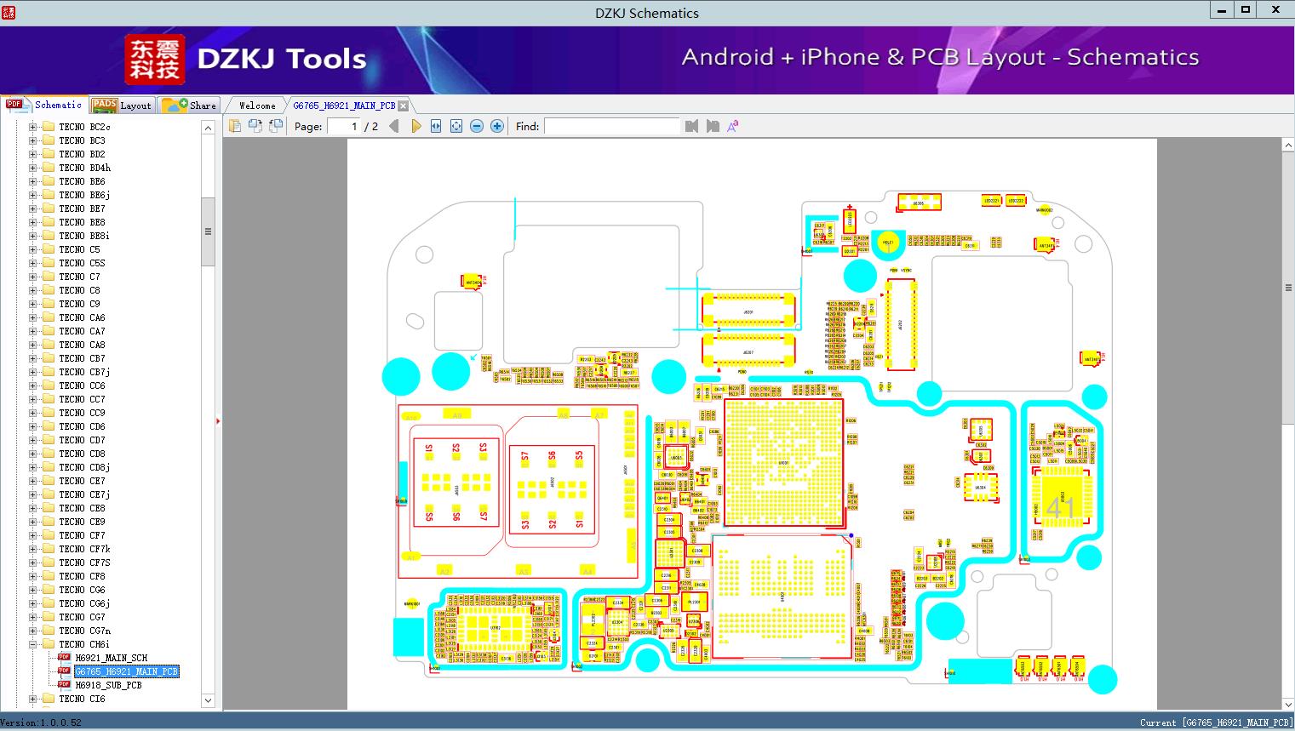Switch to the Welcome document tab

pyautogui.click(x=257, y=106)
